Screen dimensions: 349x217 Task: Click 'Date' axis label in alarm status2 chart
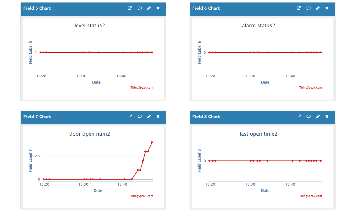coord(265,82)
